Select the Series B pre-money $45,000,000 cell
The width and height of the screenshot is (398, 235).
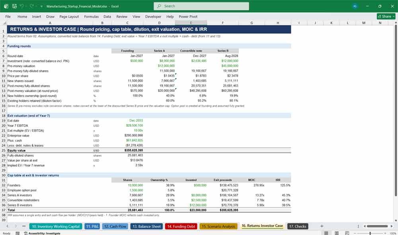pos(223,66)
